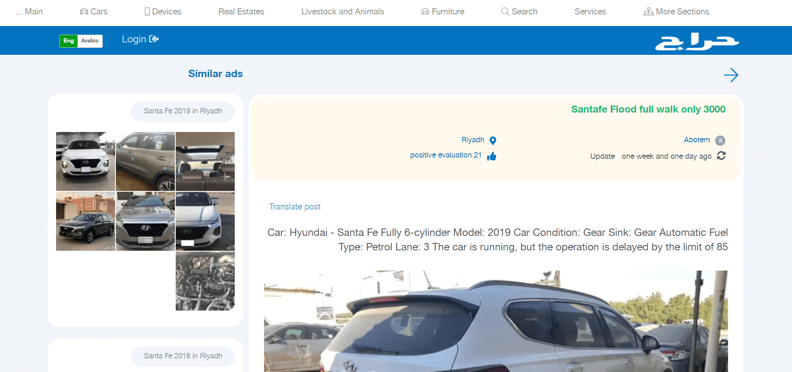View gray car side door thumbnail
The image size is (792, 372).
tap(145, 161)
